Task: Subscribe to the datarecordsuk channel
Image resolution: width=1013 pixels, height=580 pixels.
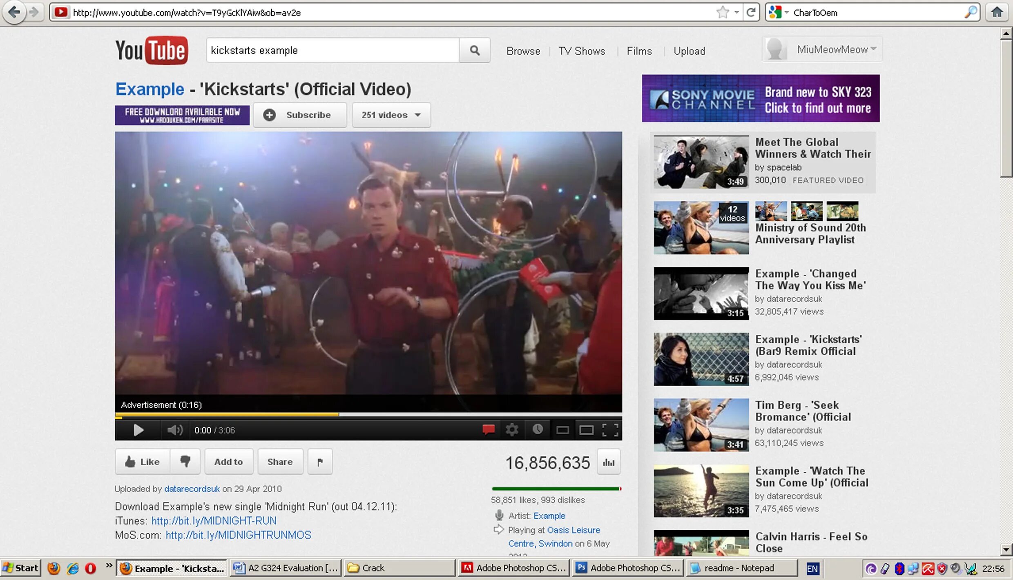Action: pyautogui.click(x=300, y=115)
